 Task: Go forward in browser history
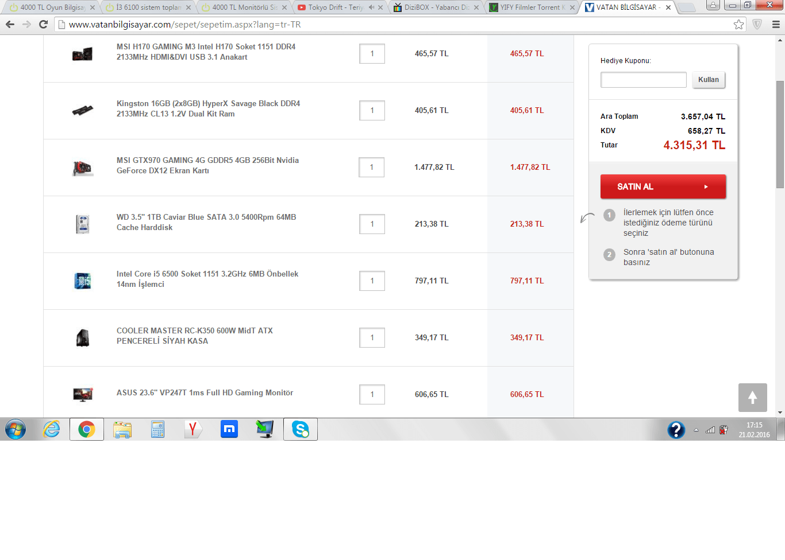pos(26,25)
